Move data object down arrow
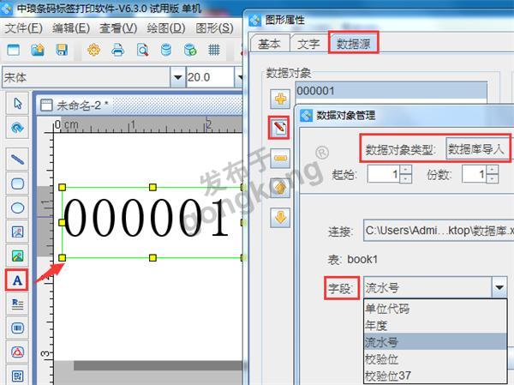This screenshot has height=385, width=514. pyautogui.click(x=280, y=217)
